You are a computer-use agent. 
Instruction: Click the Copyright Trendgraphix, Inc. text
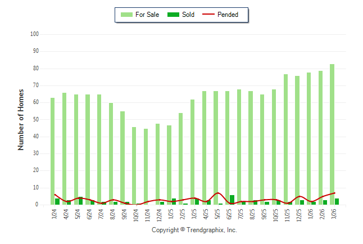194,231
